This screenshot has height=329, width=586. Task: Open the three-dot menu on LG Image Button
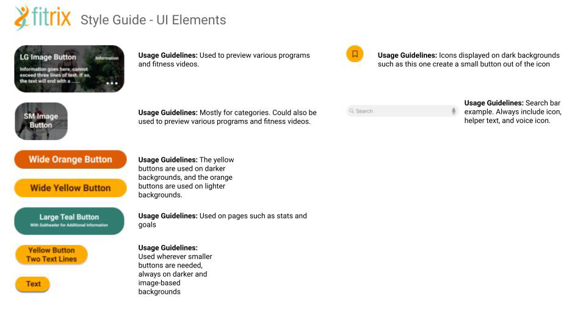coord(112,83)
